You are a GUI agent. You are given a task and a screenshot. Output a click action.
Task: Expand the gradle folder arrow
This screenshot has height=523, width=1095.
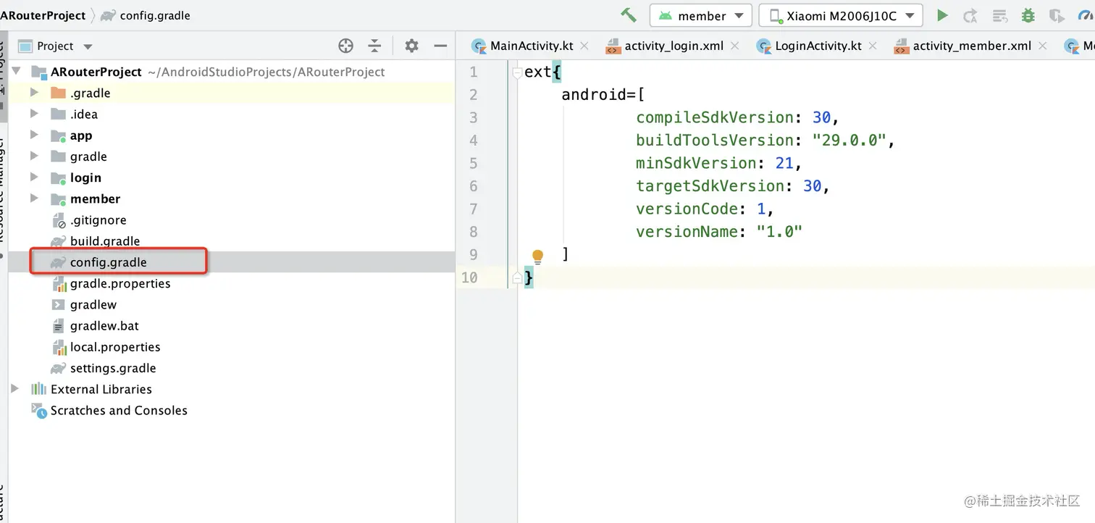coord(34,156)
